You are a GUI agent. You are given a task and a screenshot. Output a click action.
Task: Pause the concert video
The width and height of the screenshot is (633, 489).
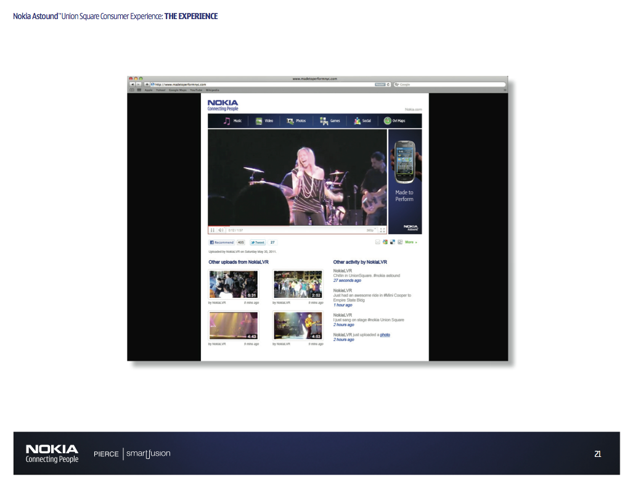(213, 230)
